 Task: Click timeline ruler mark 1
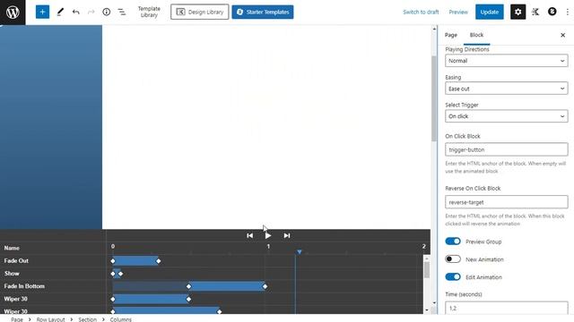(268, 247)
